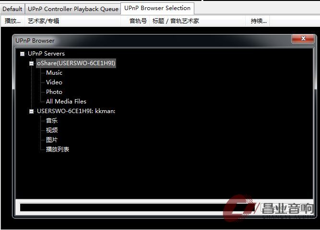Open the 图片 folder under kkman

(52, 139)
